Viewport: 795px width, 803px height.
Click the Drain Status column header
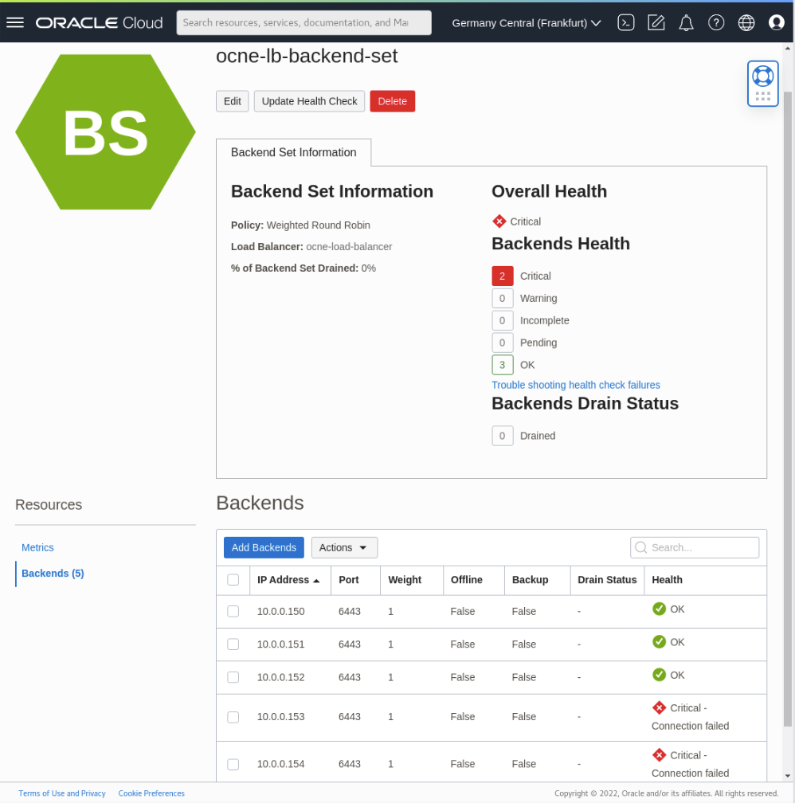click(x=607, y=580)
